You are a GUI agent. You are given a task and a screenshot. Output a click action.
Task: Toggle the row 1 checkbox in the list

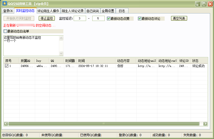point(6,66)
